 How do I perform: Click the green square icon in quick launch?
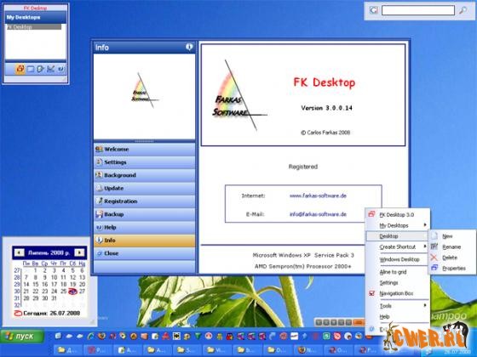326,336
